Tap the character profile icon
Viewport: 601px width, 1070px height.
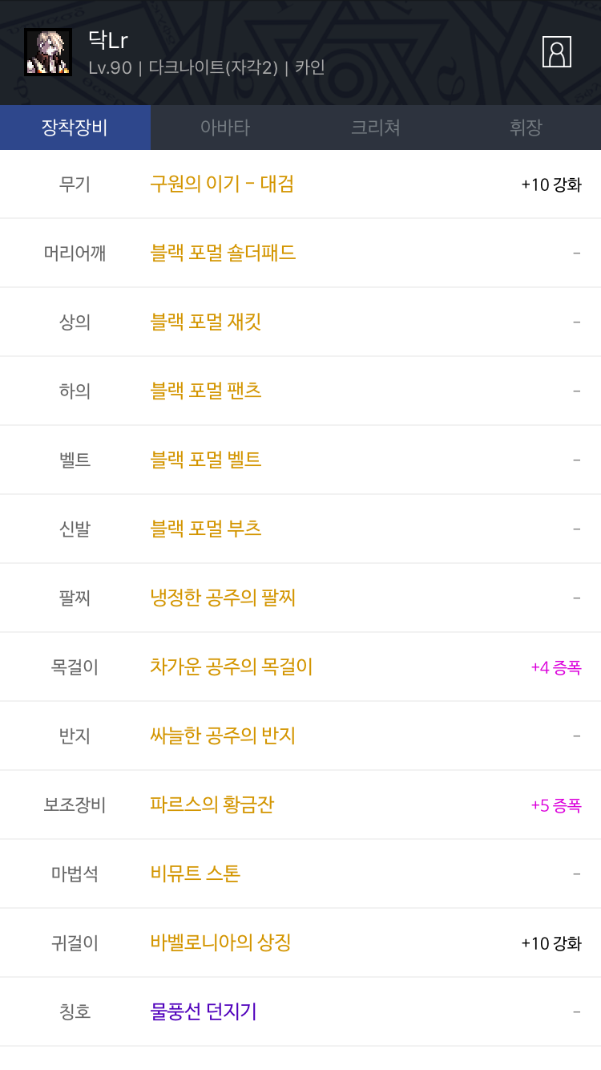[x=556, y=52]
